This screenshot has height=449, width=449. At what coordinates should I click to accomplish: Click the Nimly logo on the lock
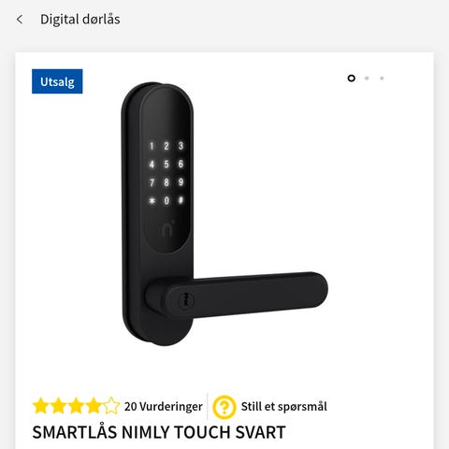coord(167,230)
